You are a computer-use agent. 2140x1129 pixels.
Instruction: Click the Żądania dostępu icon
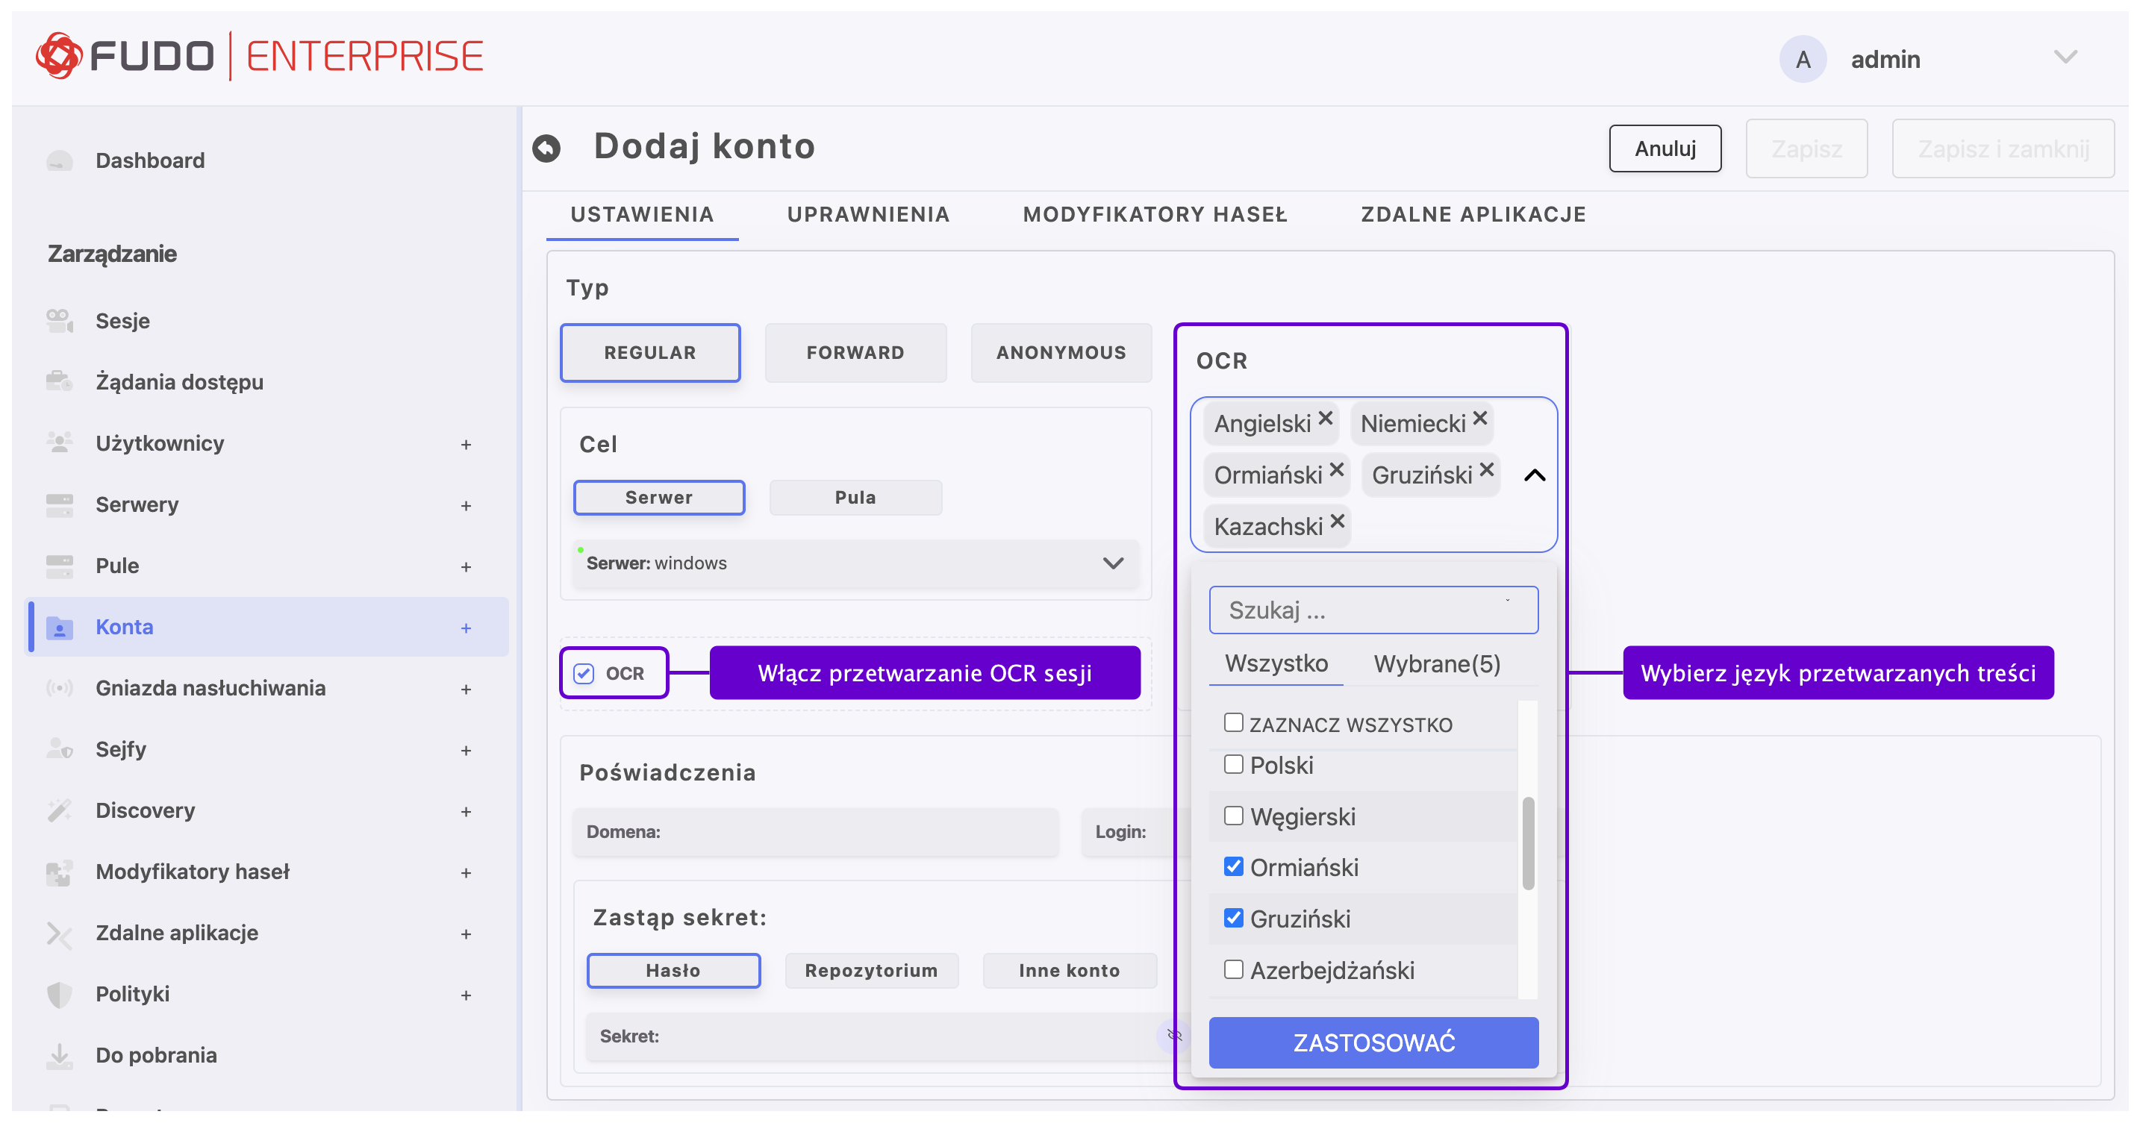pyautogui.click(x=60, y=381)
